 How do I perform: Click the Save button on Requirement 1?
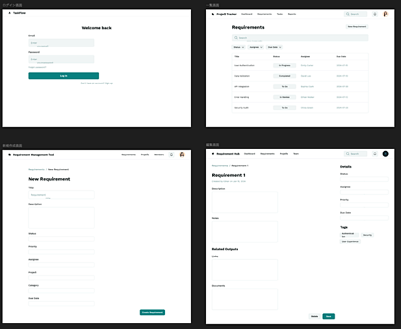tap(328, 317)
